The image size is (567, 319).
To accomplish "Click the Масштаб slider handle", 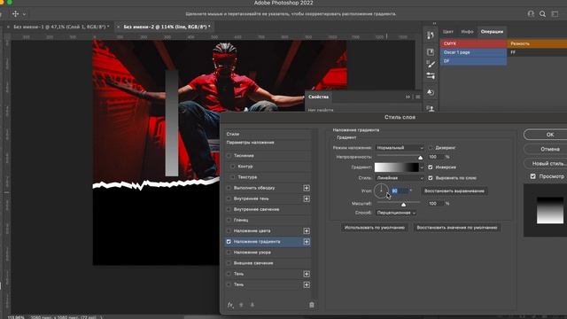I will tap(403, 205).
